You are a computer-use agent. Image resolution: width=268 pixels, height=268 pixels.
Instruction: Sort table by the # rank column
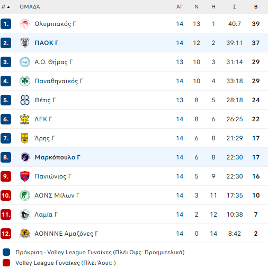pos(5,7)
